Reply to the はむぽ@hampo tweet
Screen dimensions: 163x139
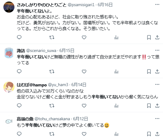pos(19,105)
